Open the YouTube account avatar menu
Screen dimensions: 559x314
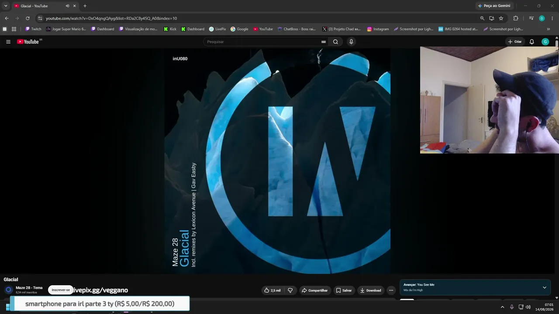(x=545, y=42)
